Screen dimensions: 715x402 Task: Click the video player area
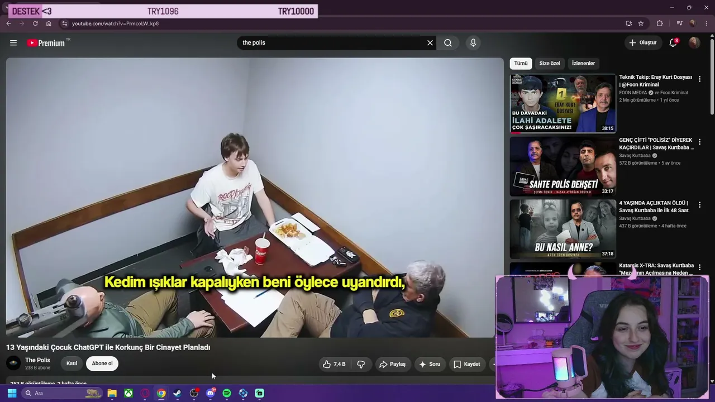(255, 198)
